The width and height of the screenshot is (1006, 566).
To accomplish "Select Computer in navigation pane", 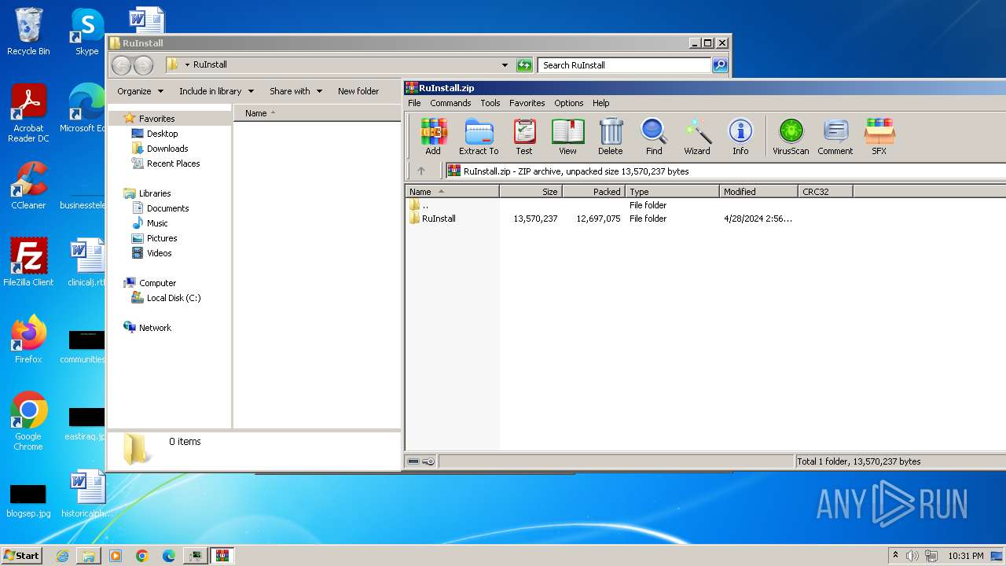I will (x=157, y=283).
